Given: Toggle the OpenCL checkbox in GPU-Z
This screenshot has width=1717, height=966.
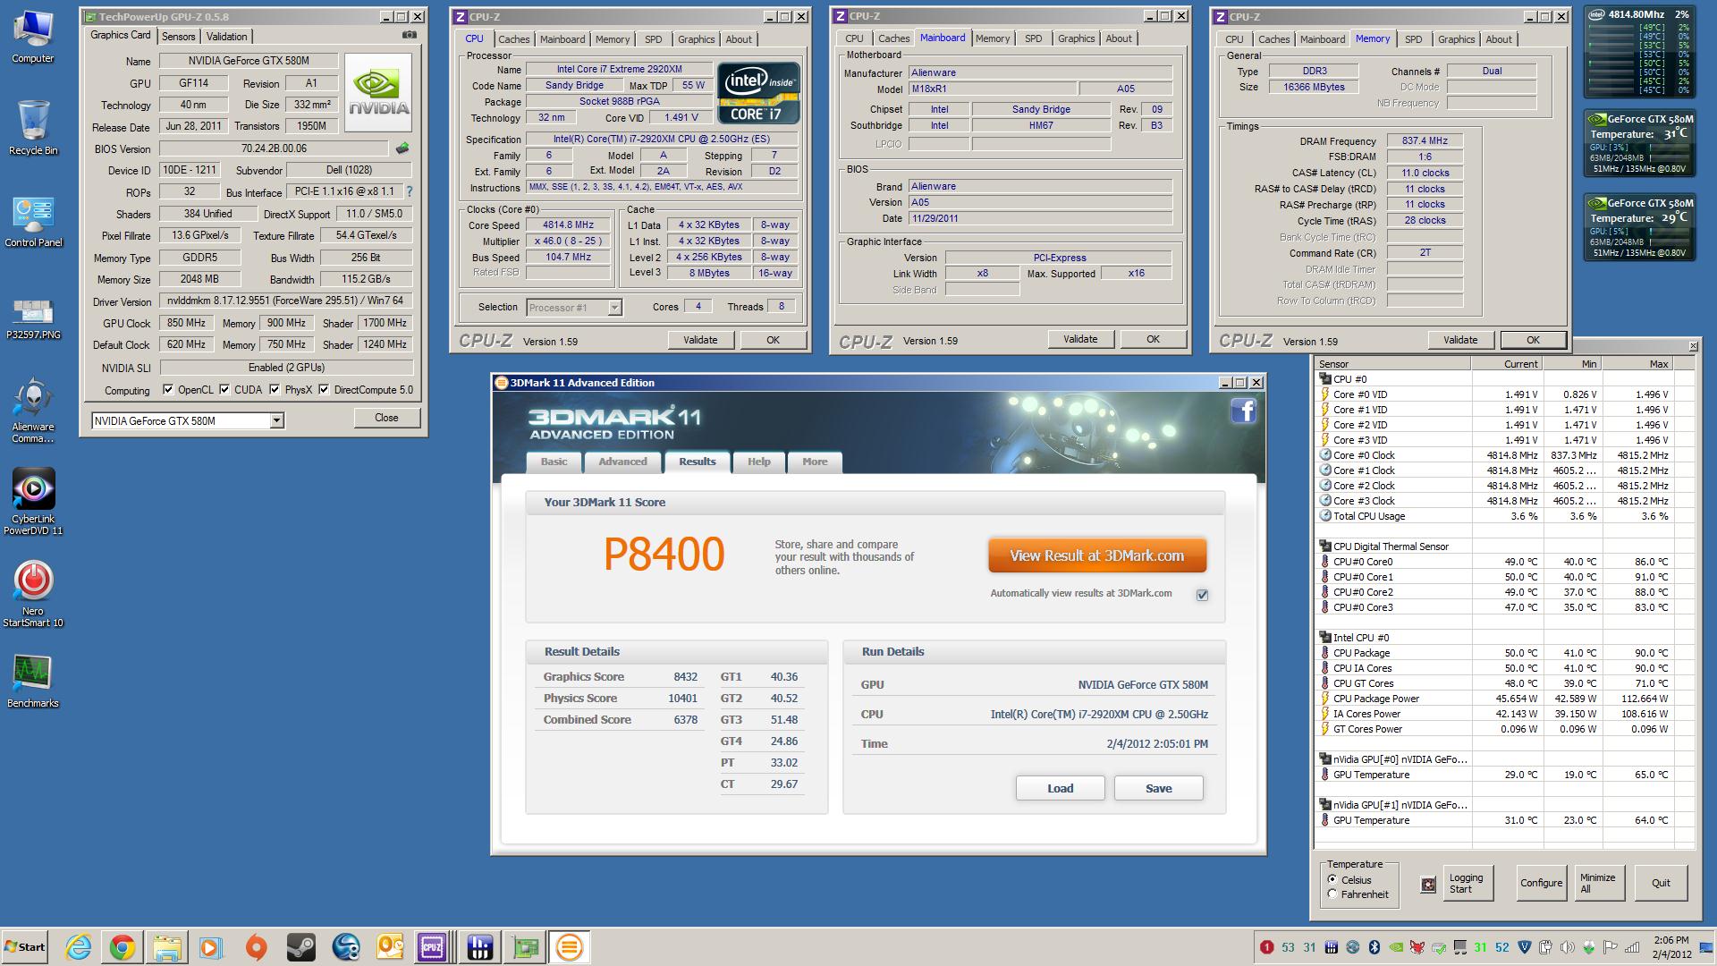Looking at the screenshot, I should [168, 390].
